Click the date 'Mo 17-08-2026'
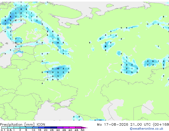The height and width of the screenshot is (131, 169). click(x=112, y=125)
